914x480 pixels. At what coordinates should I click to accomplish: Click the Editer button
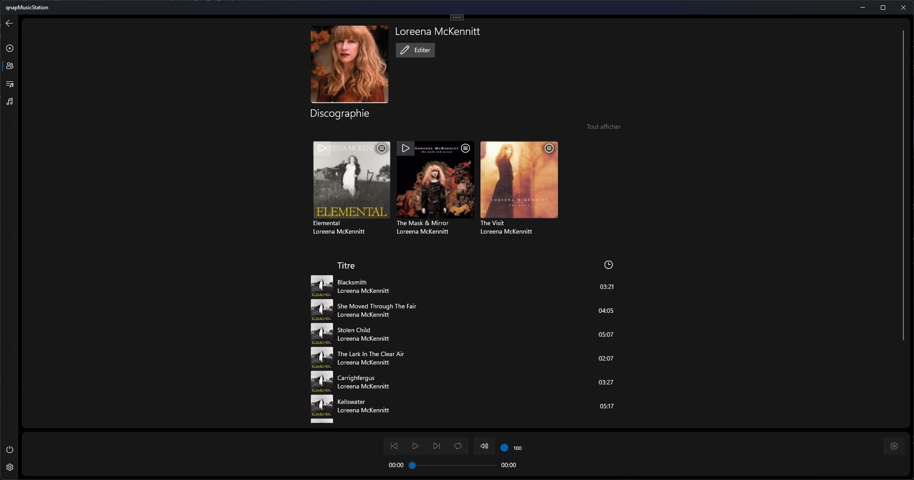(x=415, y=50)
